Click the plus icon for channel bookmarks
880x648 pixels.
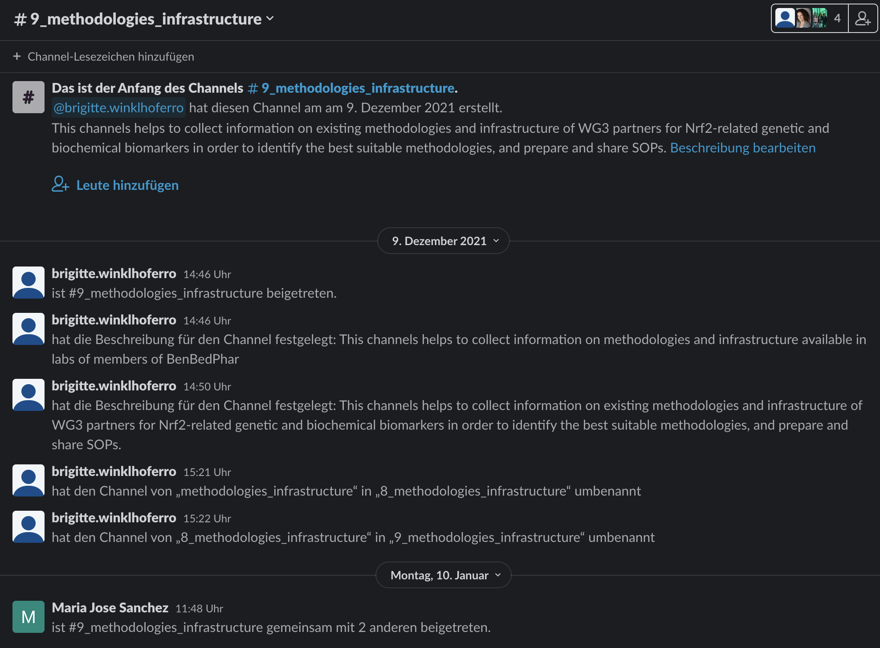17,57
